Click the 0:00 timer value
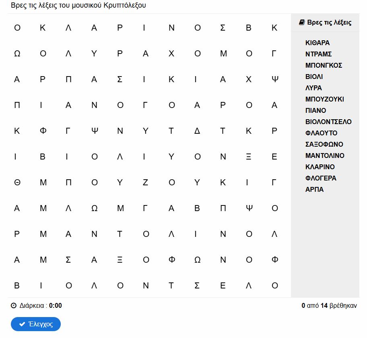Screen dimensions: 367x338 pos(56,306)
